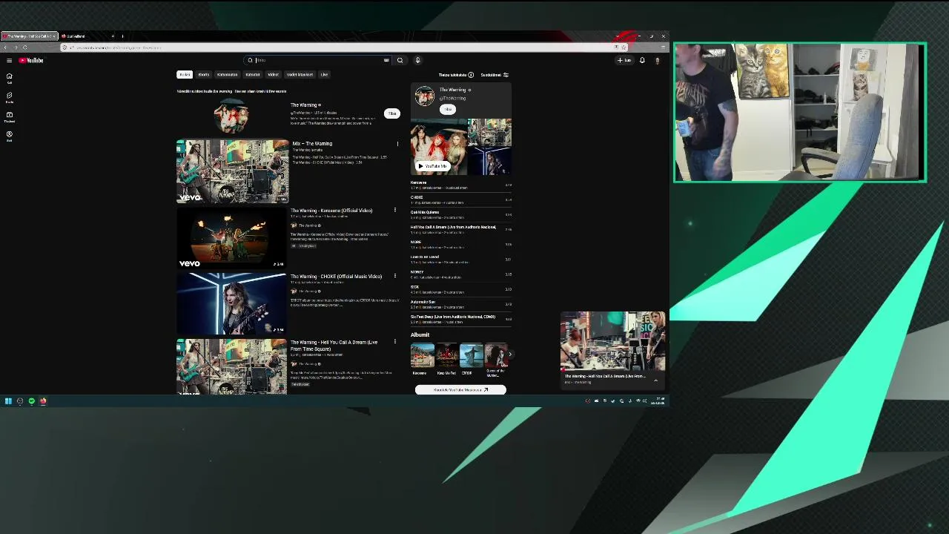This screenshot has height=534, width=949.
Task: Open Shorts in the YouTube sidebar
Action: coord(10,97)
